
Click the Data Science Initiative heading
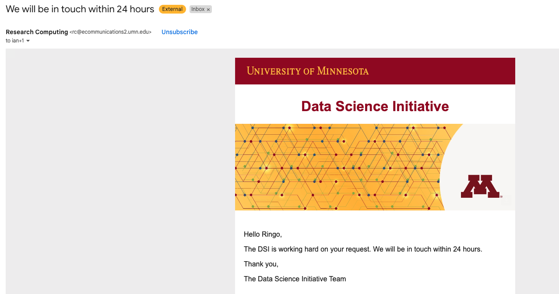click(x=375, y=106)
